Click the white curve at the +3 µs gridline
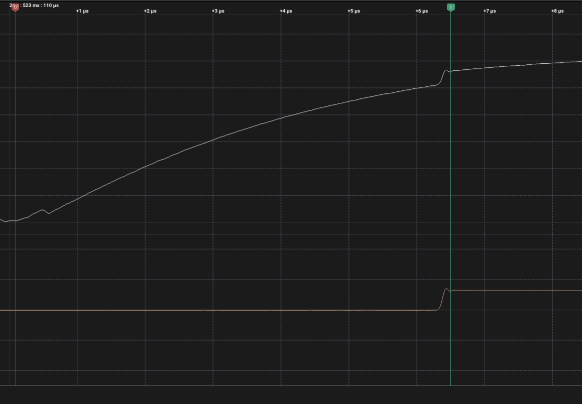This screenshot has width=582, height=404. click(x=213, y=139)
